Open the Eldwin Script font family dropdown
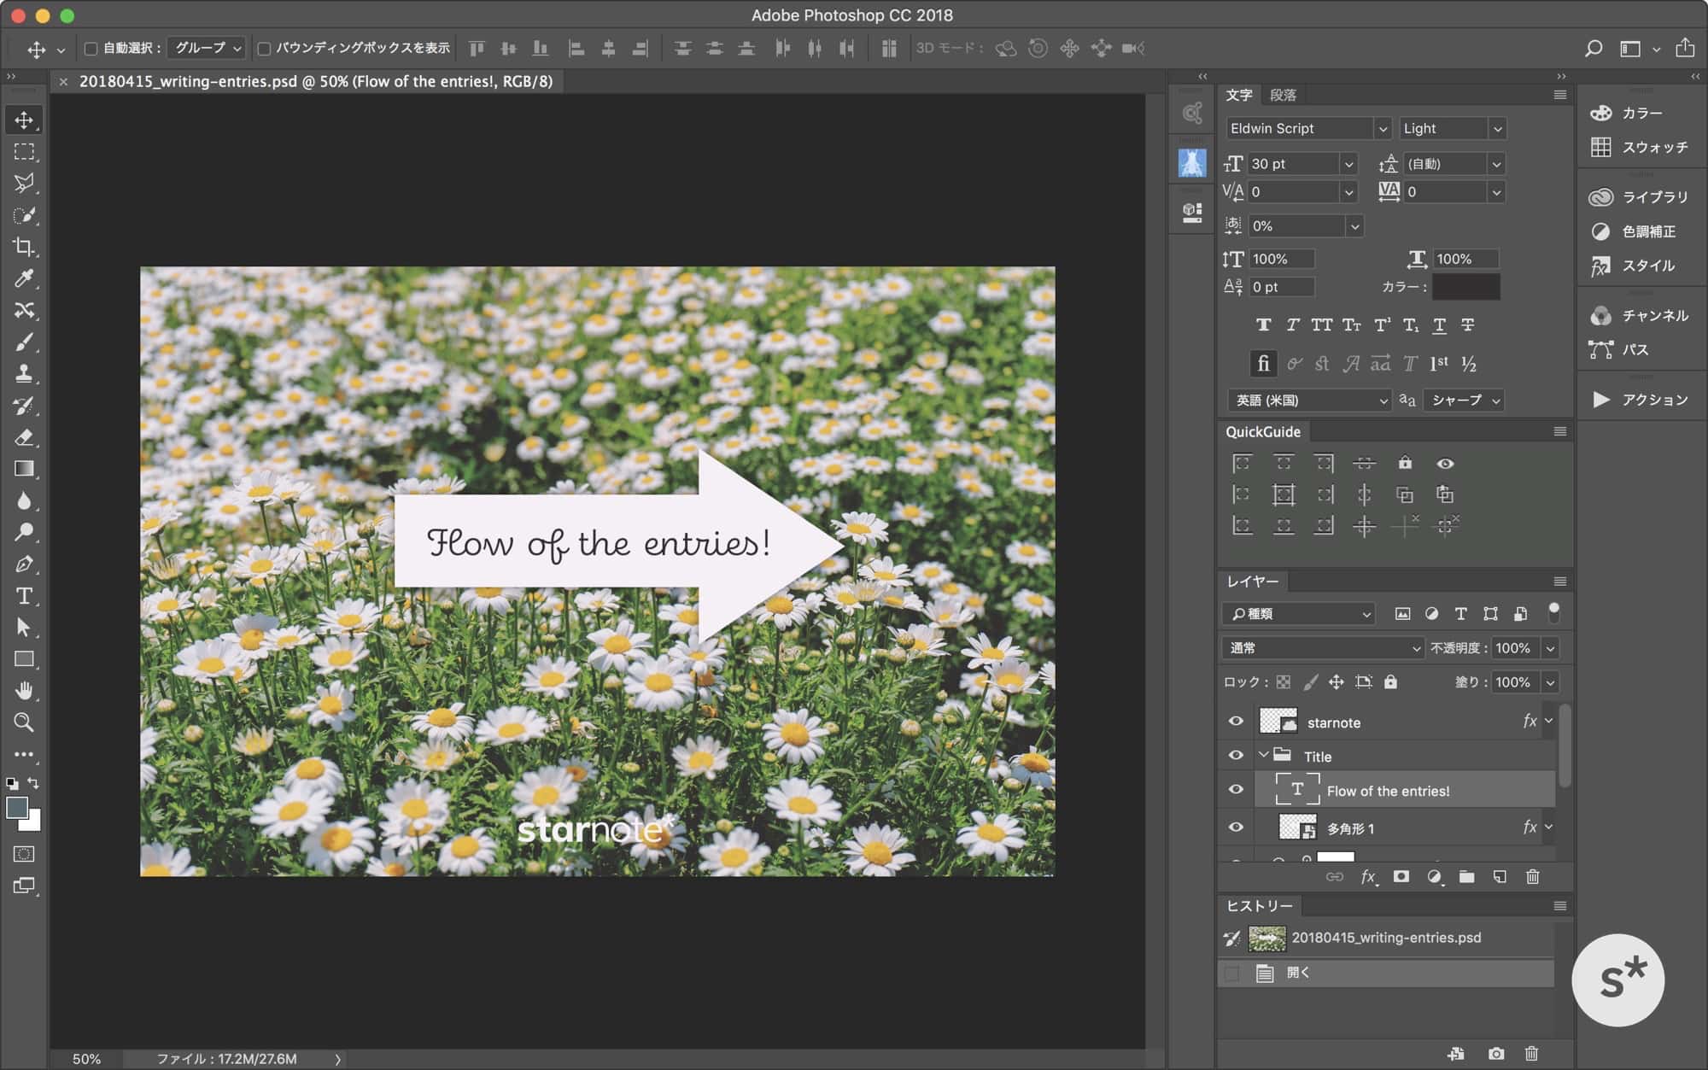Viewport: 1708px width, 1070px height. tap(1383, 129)
